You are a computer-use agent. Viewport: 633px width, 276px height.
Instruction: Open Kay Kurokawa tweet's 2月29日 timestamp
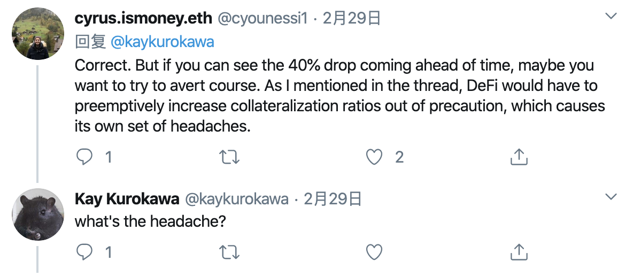(332, 199)
